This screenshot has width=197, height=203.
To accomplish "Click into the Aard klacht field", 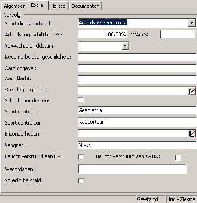I will (137, 79).
